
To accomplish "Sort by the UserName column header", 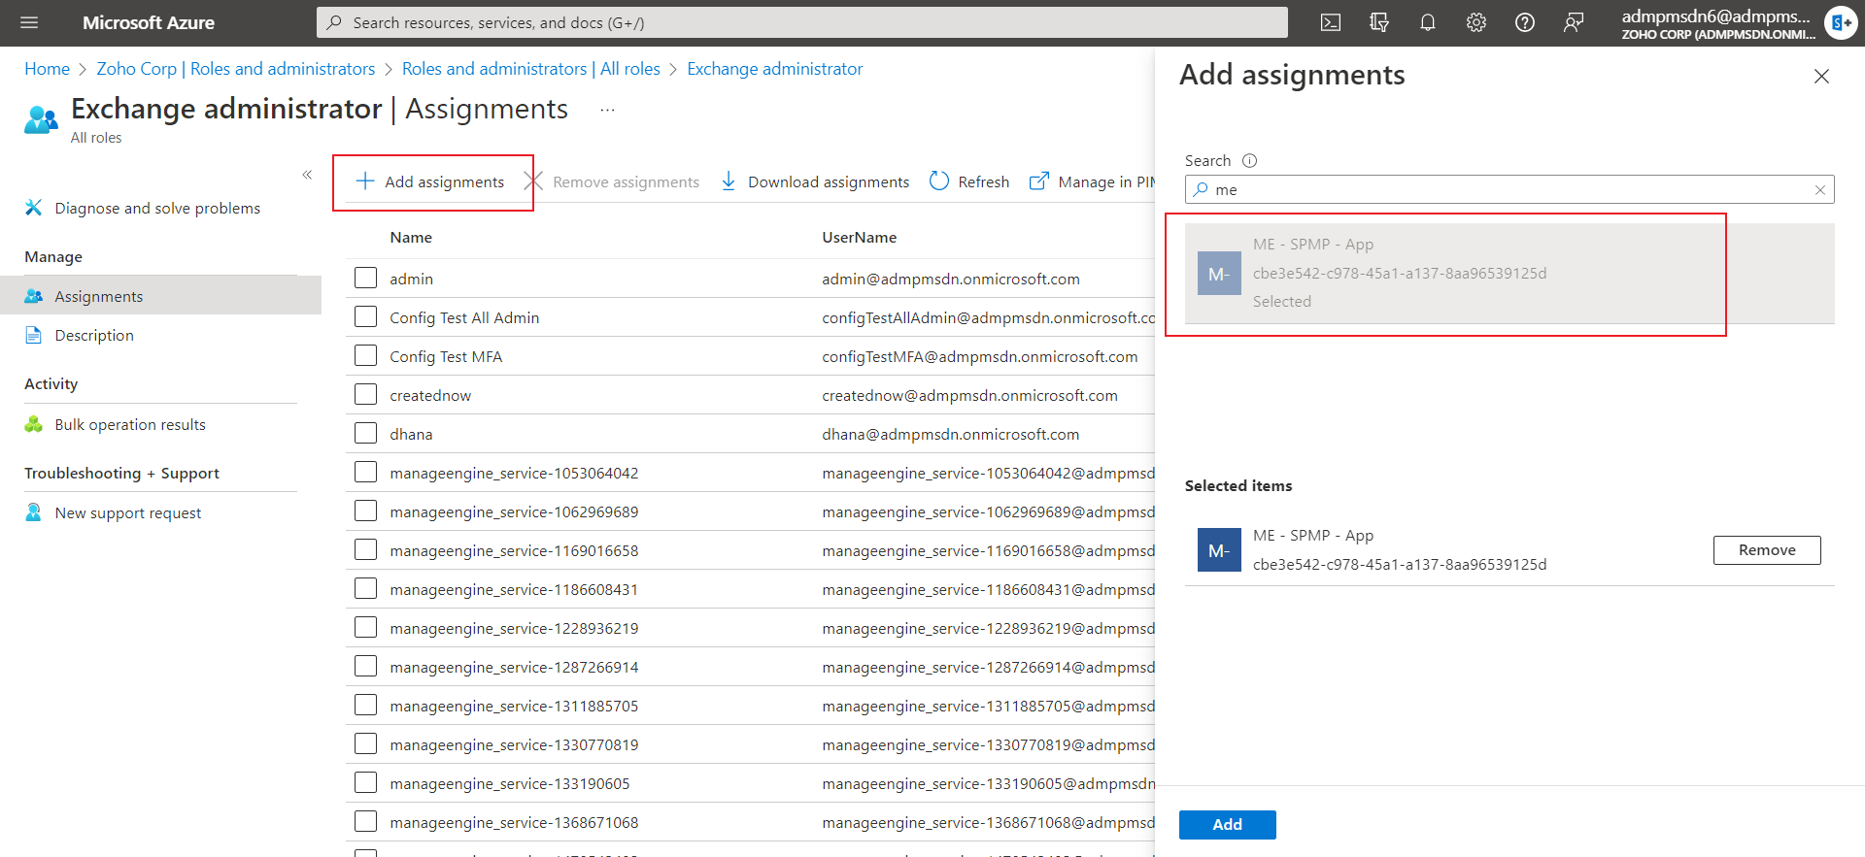I will pyautogui.click(x=860, y=238).
